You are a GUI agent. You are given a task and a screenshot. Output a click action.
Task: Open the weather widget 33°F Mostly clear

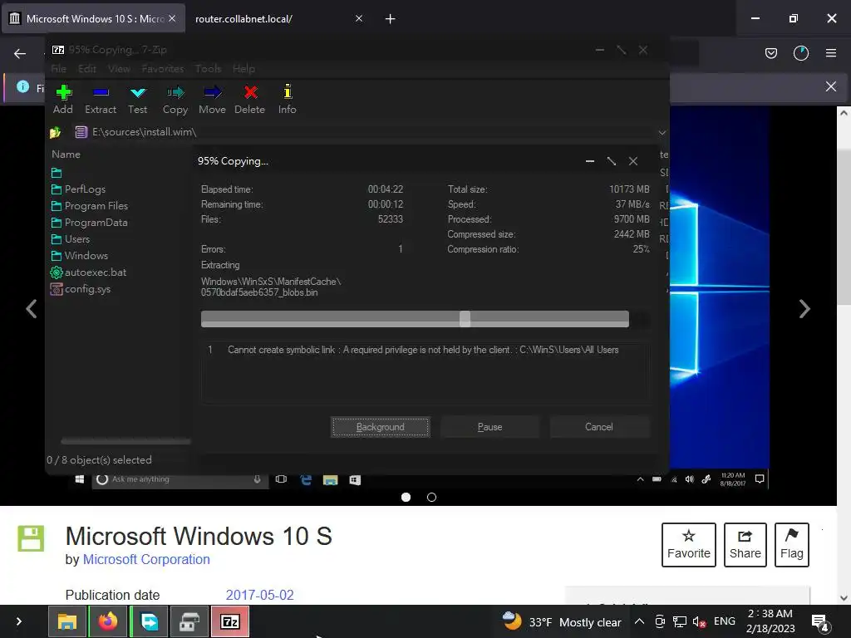(561, 621)
